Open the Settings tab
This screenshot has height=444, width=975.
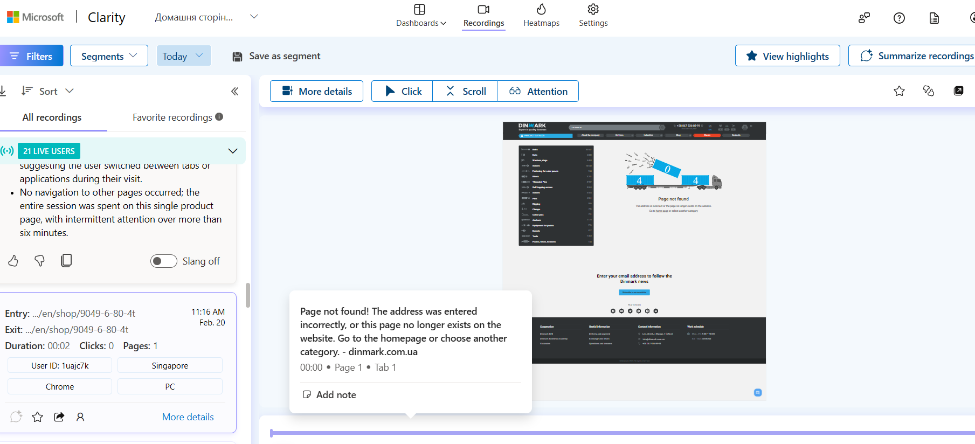593,16
